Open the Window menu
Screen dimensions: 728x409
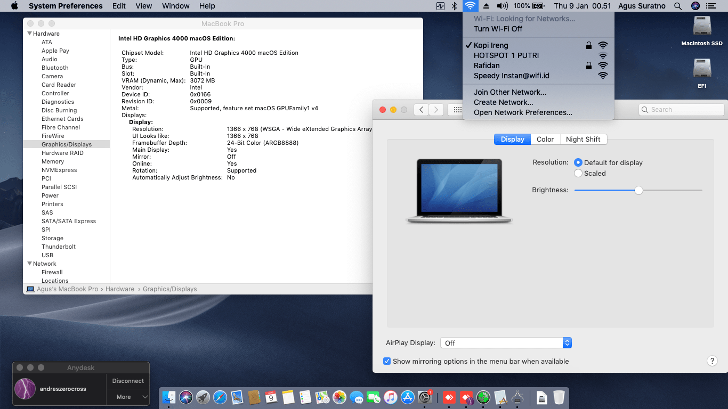(175, 6)
